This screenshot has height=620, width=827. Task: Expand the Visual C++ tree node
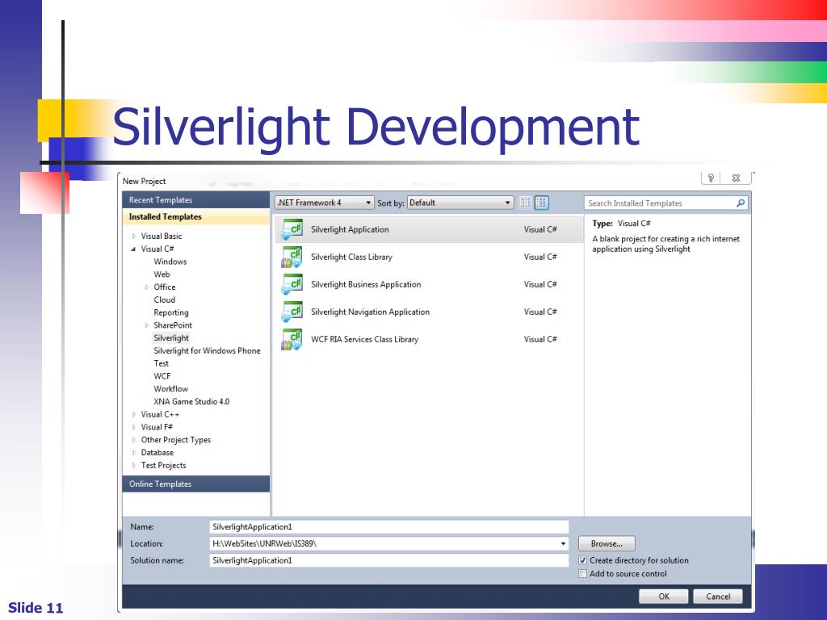[x=134, y=414]
